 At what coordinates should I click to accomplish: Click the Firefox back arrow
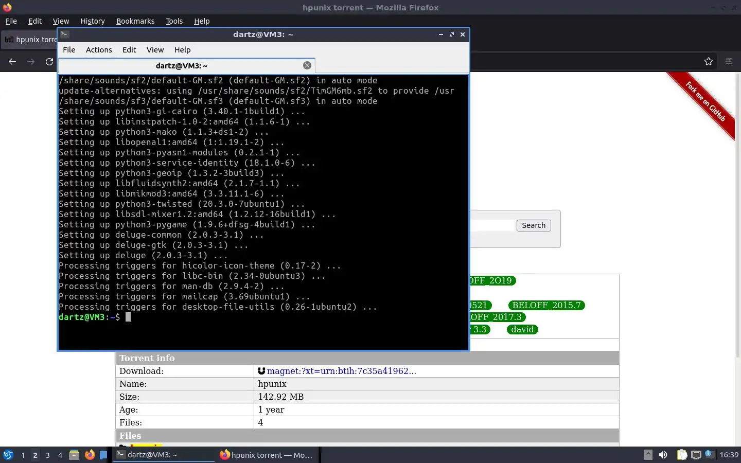tap(12, 62)
